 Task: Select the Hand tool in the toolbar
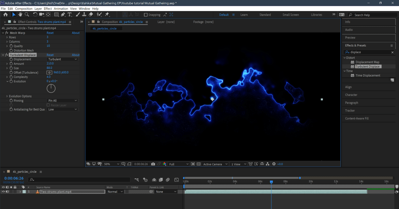click(20, 15)
